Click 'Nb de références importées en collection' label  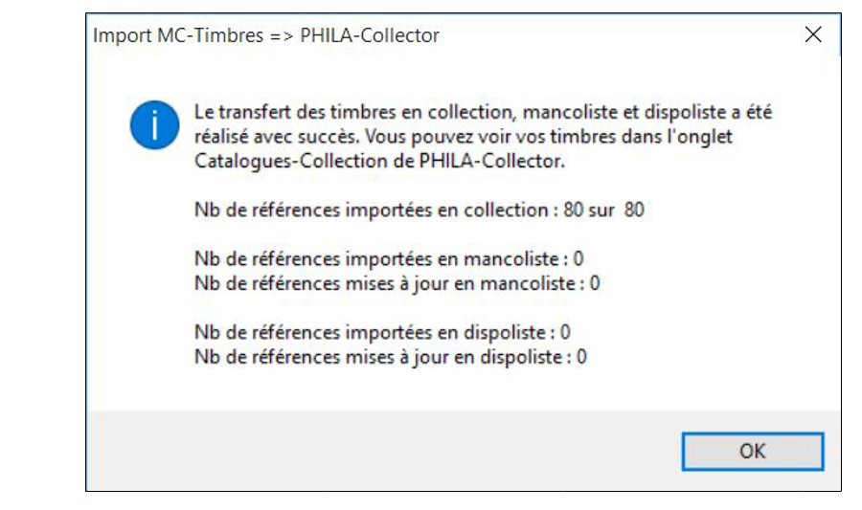371,211
